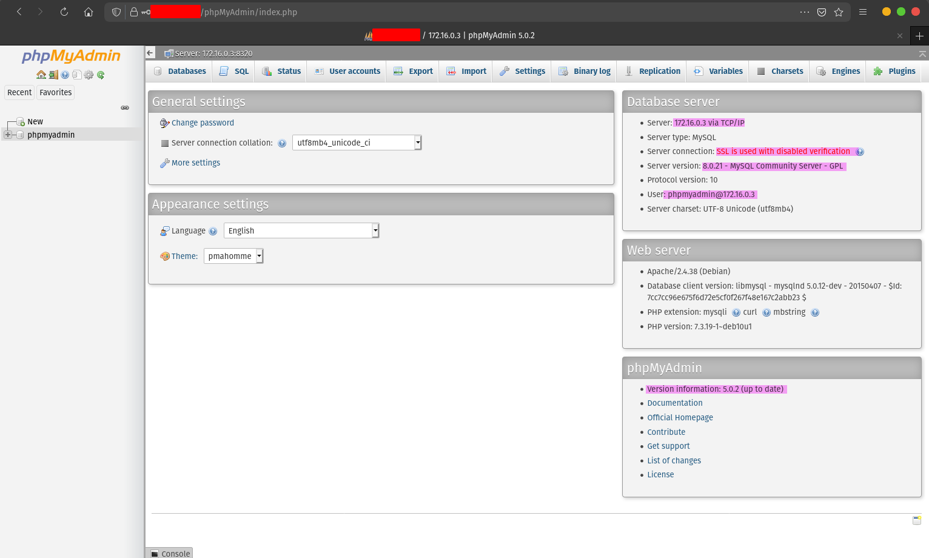Reload navigation panel green refresh icon
Viewport: 929px width, 558px height.
[x=101, y=75]
